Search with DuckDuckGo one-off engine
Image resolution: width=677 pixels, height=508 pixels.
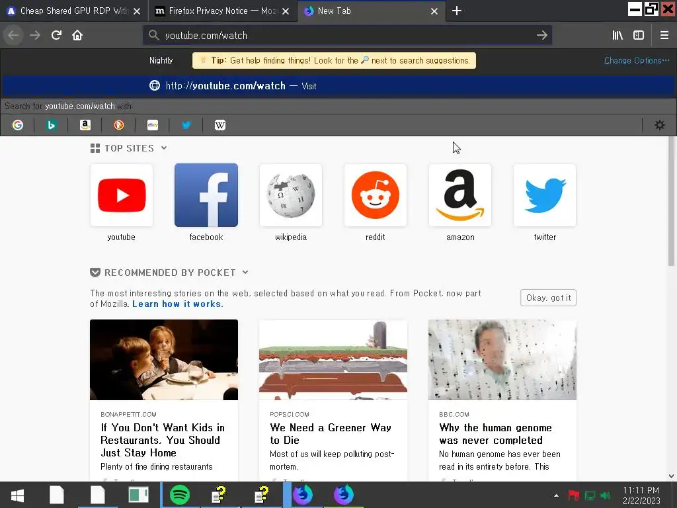click(119, 125)
